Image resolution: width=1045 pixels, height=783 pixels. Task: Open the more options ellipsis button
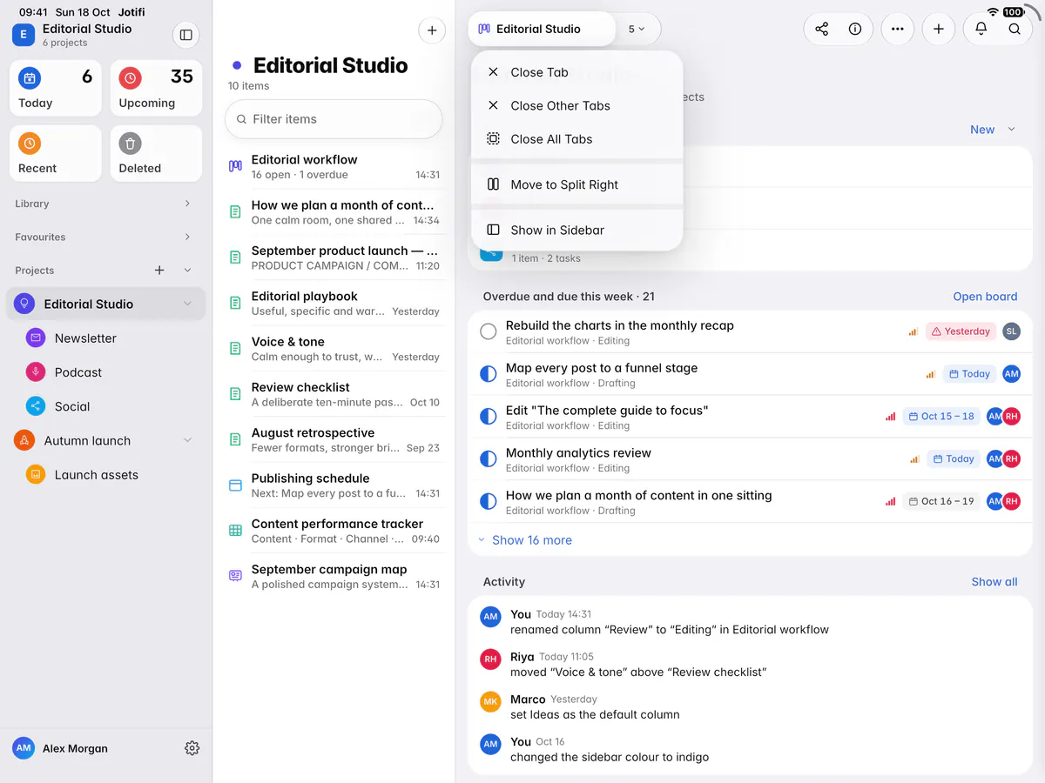(x=898, y=29)
